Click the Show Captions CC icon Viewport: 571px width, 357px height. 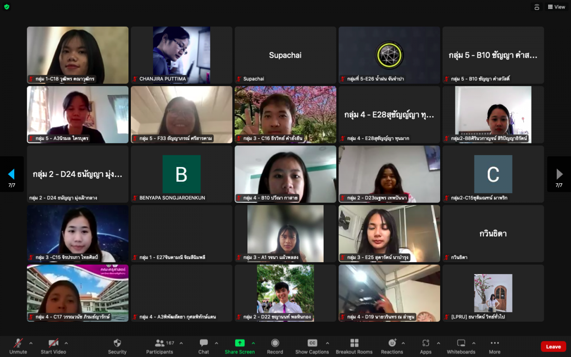(x=312, y=343)
